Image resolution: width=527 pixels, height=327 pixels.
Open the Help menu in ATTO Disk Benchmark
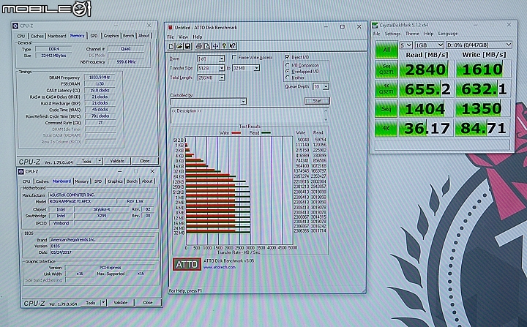pyautogui.click(x=198, y=37)
